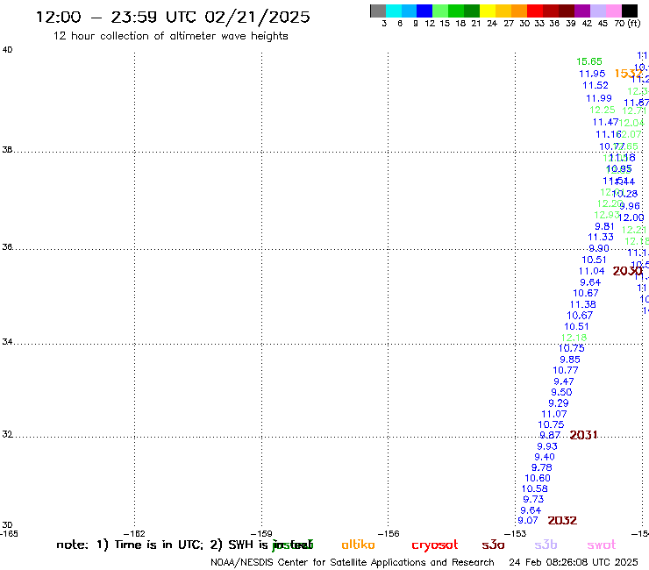649x570 pixels.
Task: Click the -162 longitude axis label
Action: (134, 534)
